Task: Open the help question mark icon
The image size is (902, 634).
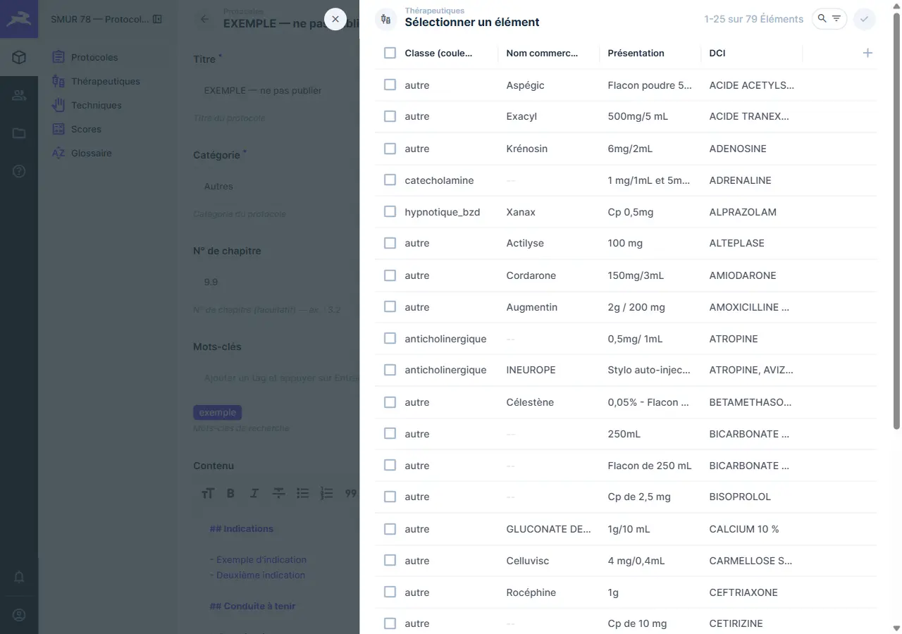Action: tap(19, 171)
